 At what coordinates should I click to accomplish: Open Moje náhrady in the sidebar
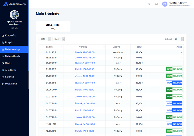coord(13,56)
